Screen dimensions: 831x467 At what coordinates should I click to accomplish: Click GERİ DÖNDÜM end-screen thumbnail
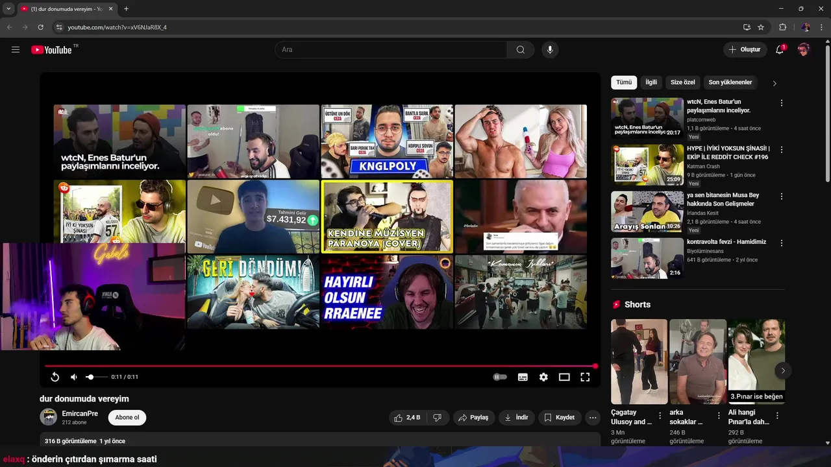coord(253,292)
